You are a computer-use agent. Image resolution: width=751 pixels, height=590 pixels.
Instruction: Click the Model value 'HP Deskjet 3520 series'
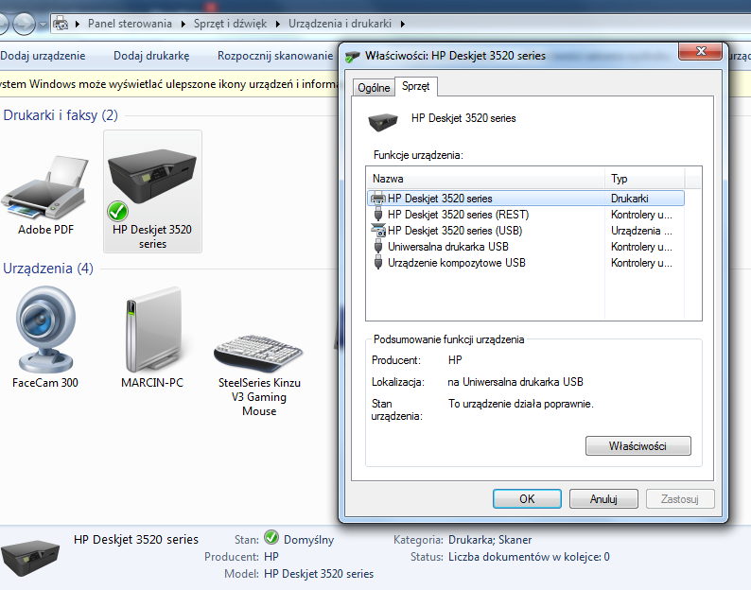pyautogui.click(x=319, y=574)
